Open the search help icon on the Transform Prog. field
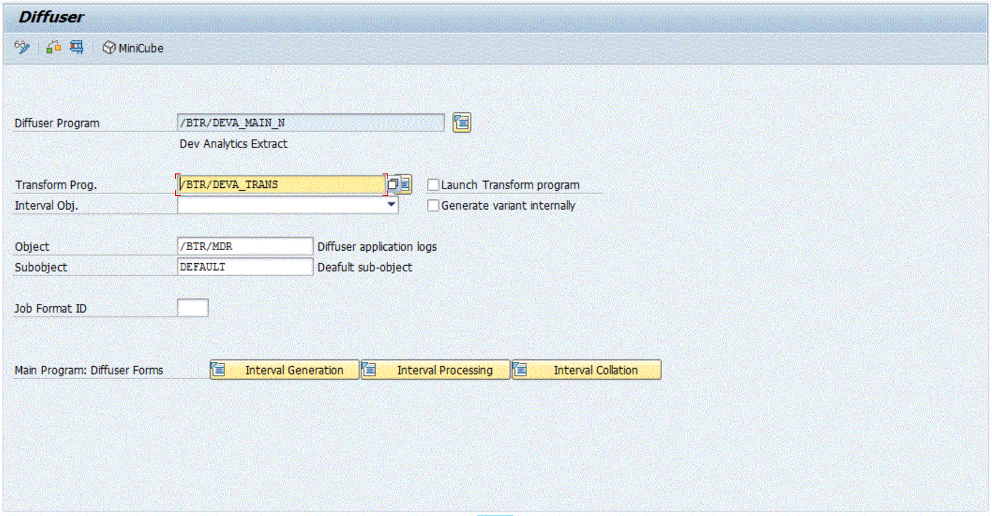 [393, 184]
